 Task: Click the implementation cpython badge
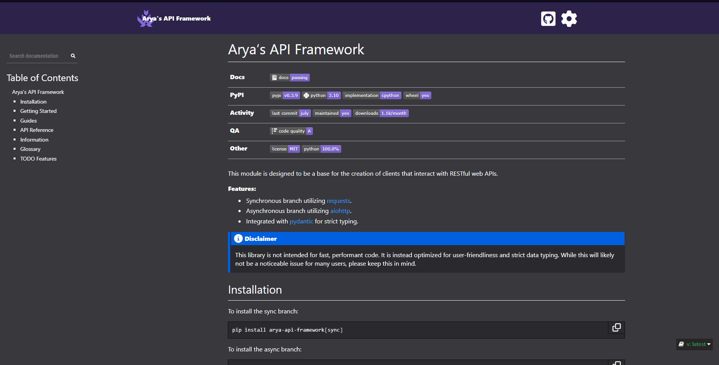click(x=372, y=95)
